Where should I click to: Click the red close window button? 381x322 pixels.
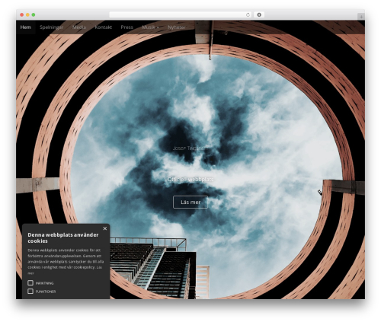pyautogui.click(x=22, y=15)
